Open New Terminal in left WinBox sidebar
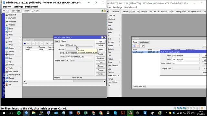This screenshot has height=116, width=207. (x=13, y=72)
